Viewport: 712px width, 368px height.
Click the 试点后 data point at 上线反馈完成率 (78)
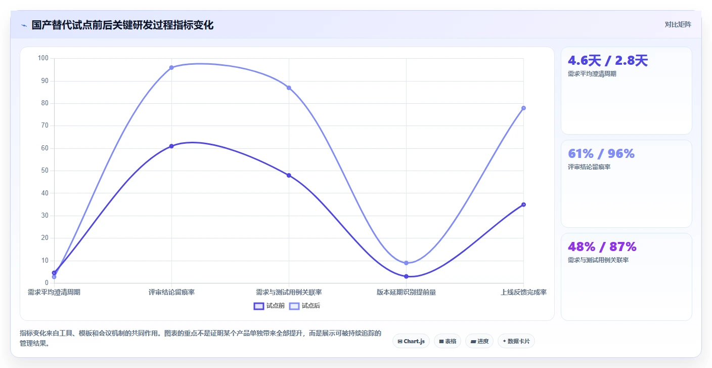click(x=523, y=108)
